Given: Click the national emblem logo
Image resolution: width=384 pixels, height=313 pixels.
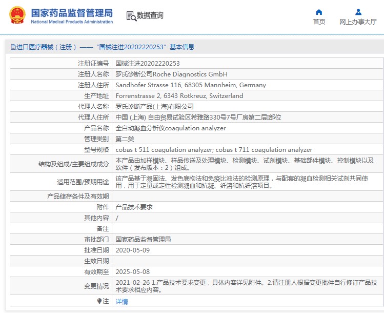Looking at the screenshot, I should [17, 15].
